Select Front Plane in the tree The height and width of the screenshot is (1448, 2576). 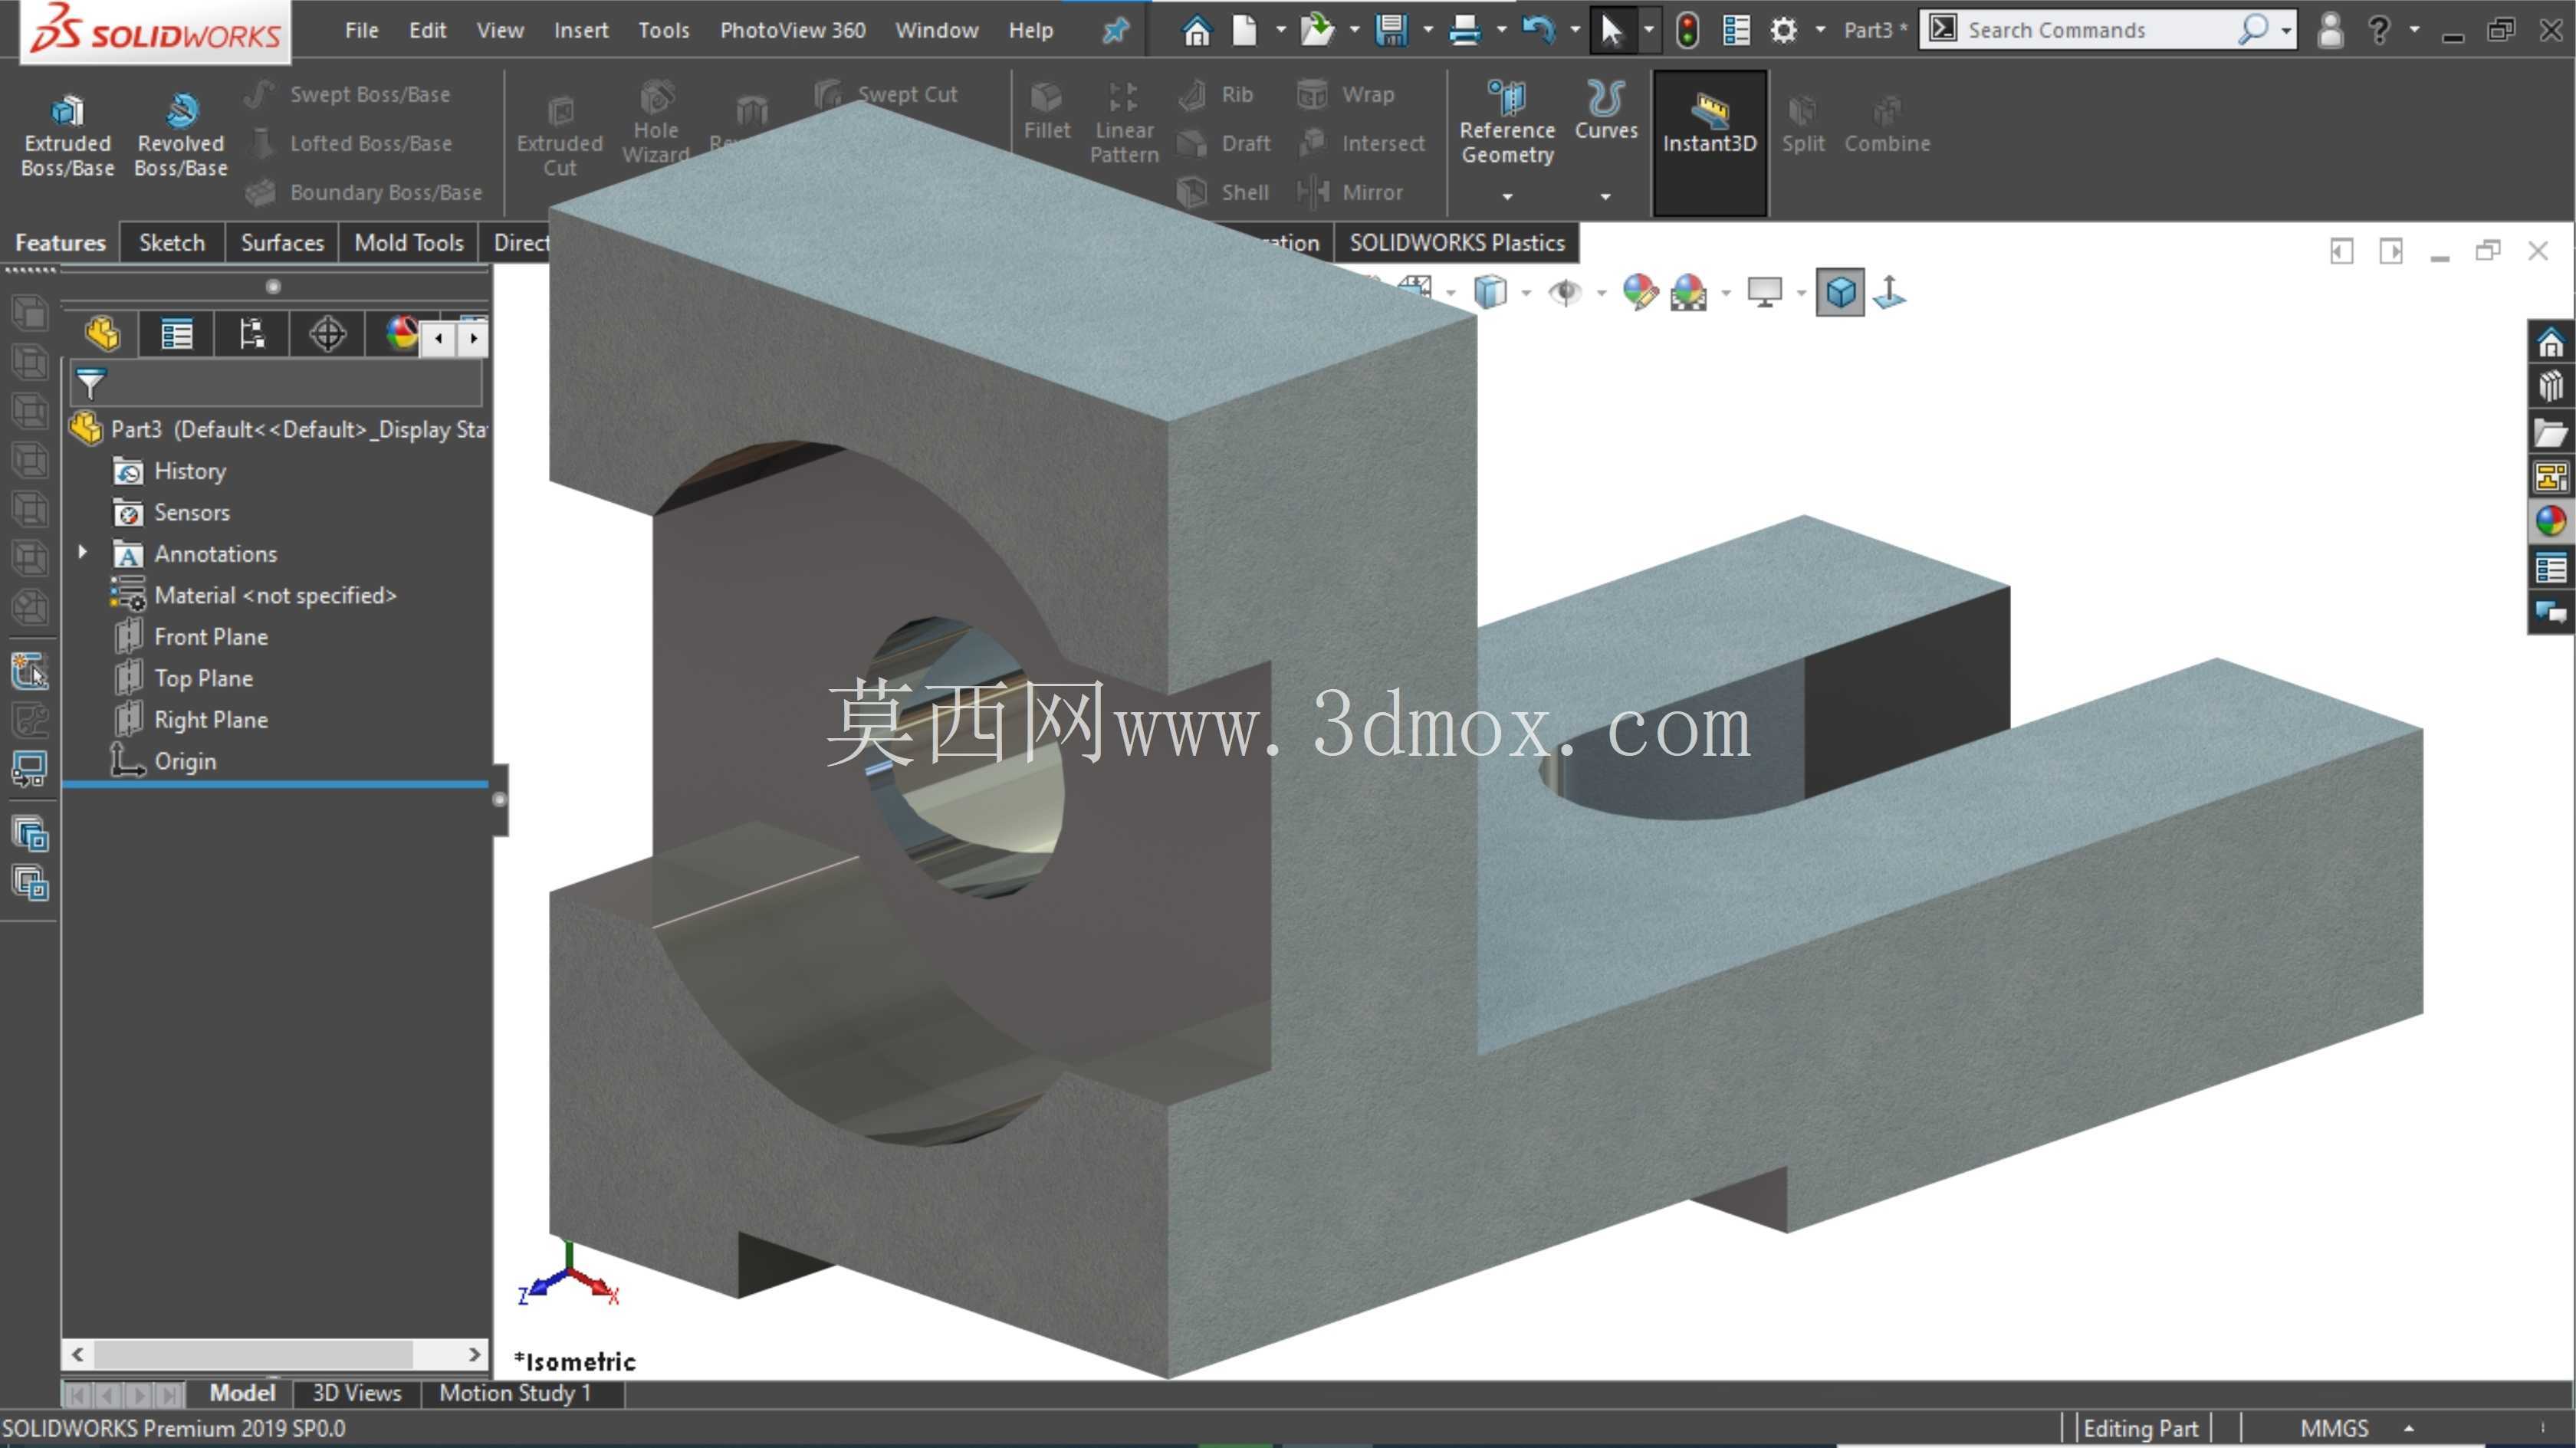coord(210,637)
